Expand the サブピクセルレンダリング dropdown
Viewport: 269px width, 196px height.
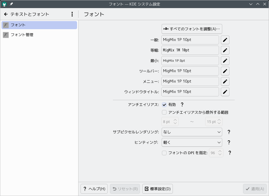192,132
